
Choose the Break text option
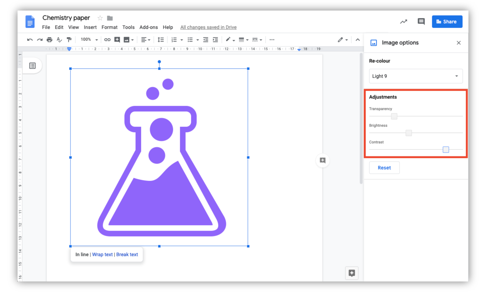[127, 255]
